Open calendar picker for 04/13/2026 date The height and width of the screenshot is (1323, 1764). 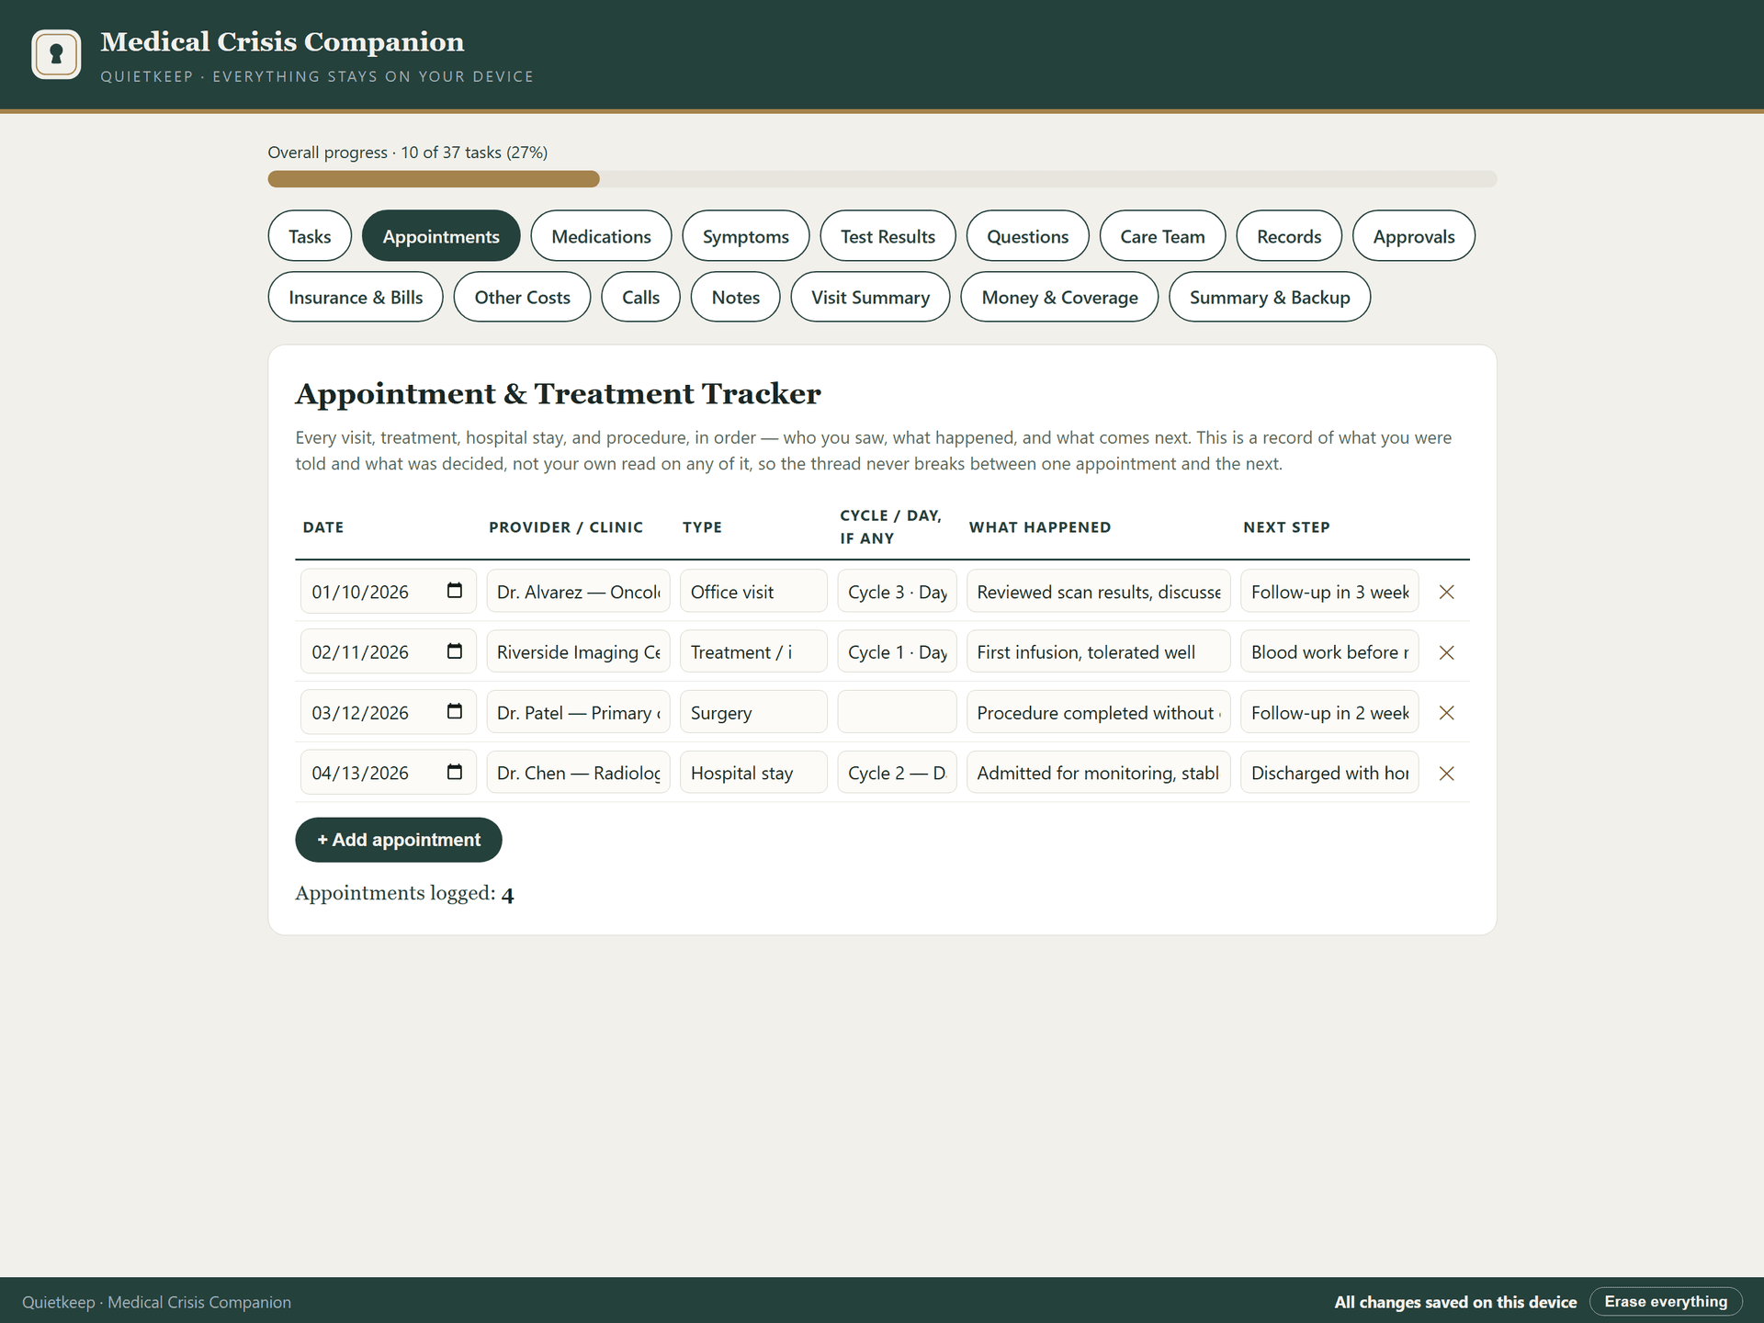point(455,772)
